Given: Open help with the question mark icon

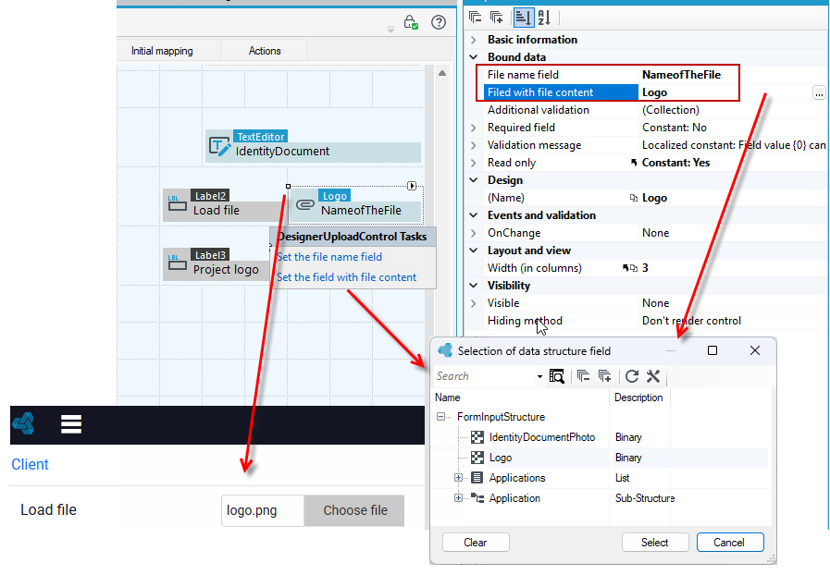Looking at the screenshot, I should pyautogui.click(x=439, y=22).
